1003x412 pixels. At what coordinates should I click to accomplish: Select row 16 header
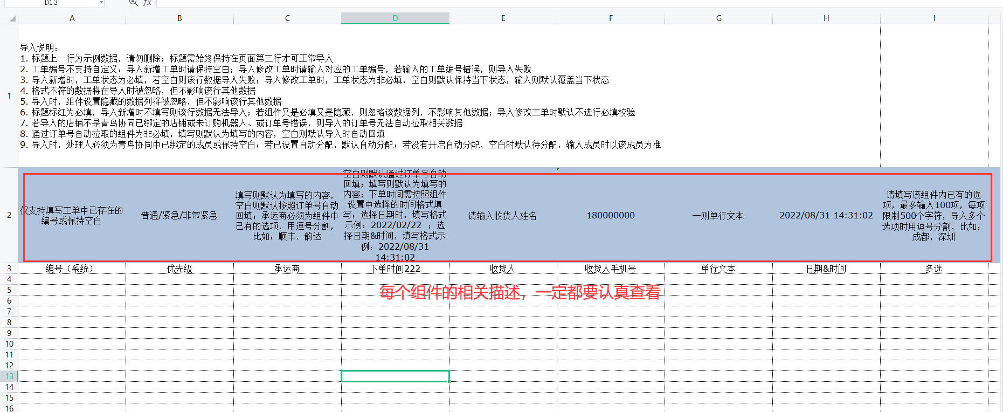pos(9,408)
